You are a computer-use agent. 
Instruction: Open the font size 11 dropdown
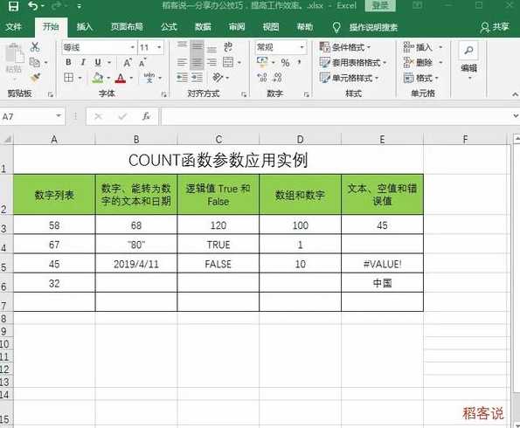(x=160, y=47)
